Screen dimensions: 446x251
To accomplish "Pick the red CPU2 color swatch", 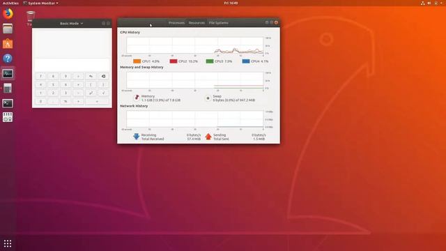I will 174,61.
